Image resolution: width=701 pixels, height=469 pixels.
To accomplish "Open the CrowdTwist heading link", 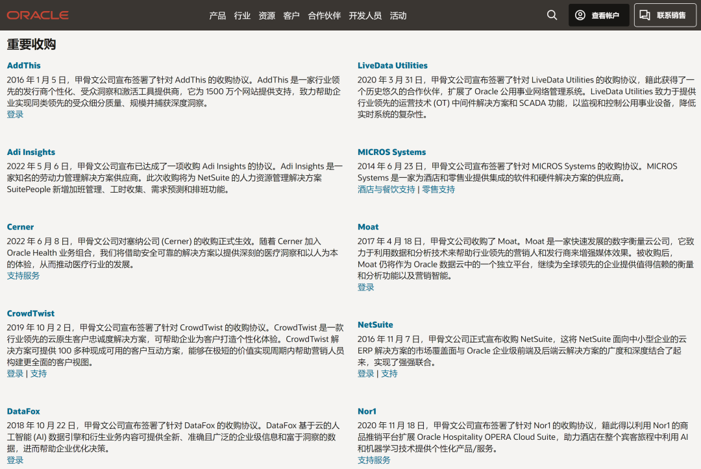I will pos(31,313).
